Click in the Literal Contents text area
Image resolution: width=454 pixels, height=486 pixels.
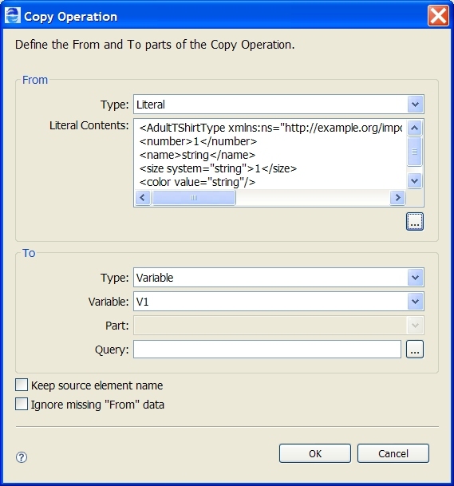click(x=270, y=155)
